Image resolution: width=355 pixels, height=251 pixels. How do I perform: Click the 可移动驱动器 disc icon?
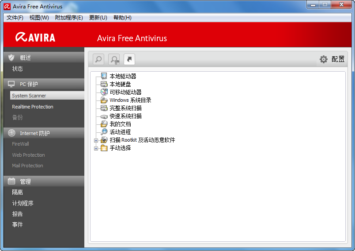pos(104,92)
